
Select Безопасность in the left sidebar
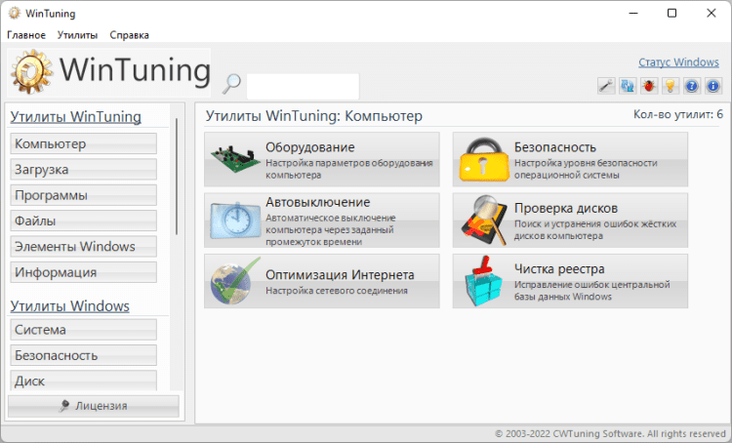click(84, 355)
